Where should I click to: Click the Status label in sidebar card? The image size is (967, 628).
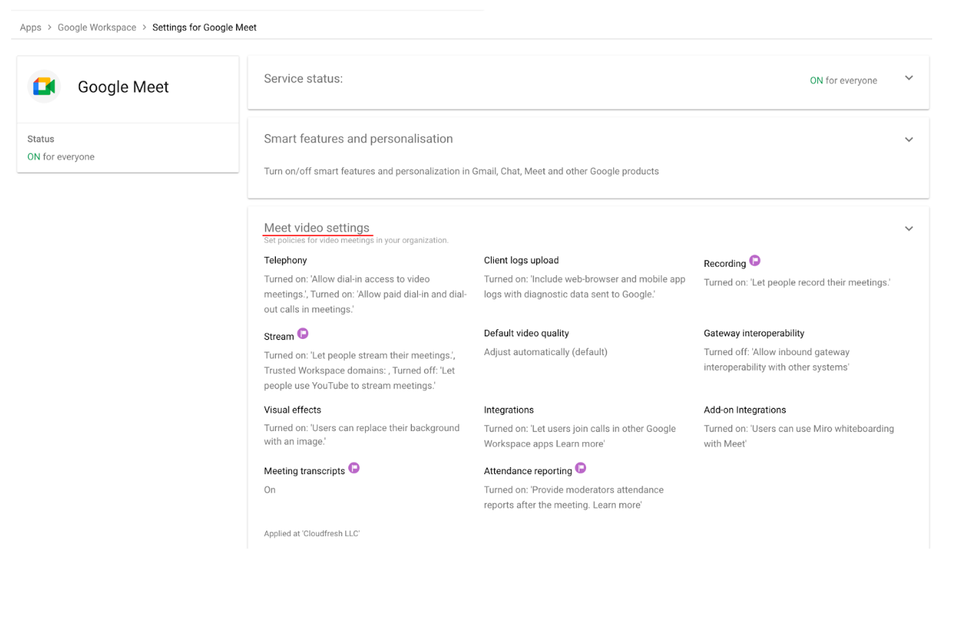click(x=40, y=139)
